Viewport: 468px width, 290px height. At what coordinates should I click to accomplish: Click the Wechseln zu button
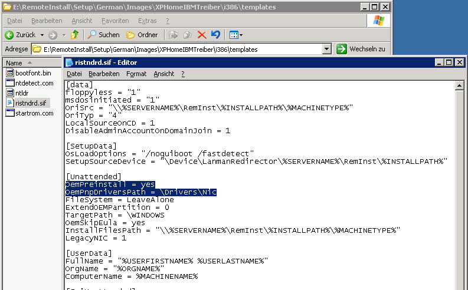click(361, 49)
